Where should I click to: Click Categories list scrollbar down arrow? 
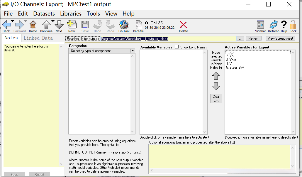(x=133, y=132)
